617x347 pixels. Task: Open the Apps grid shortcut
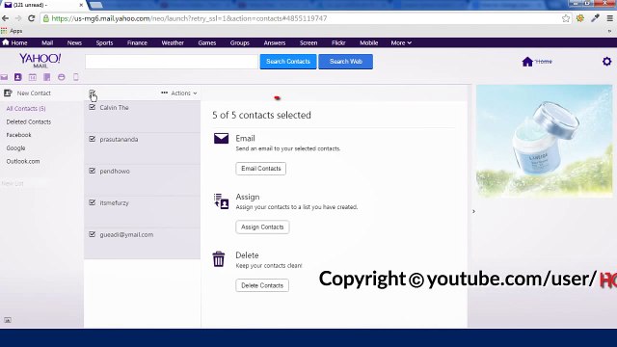click(x=12, y=31)
